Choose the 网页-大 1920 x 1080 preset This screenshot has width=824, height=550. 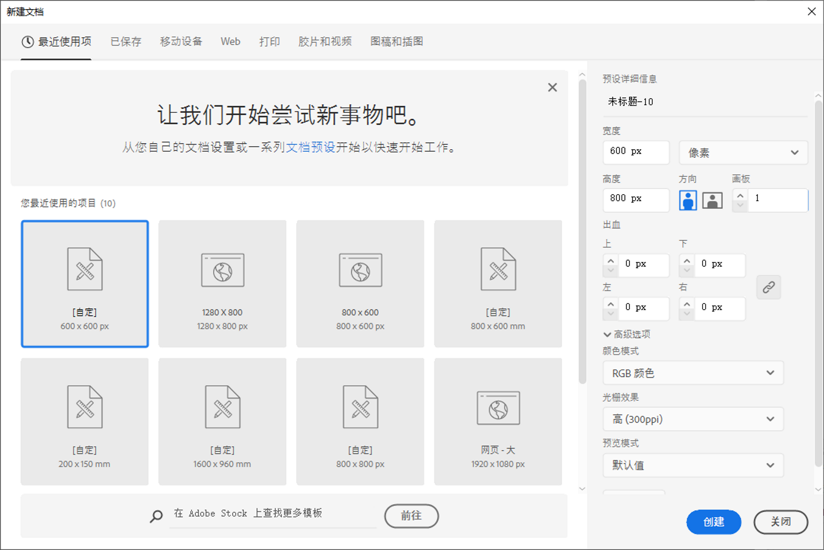tap(498, 421)
